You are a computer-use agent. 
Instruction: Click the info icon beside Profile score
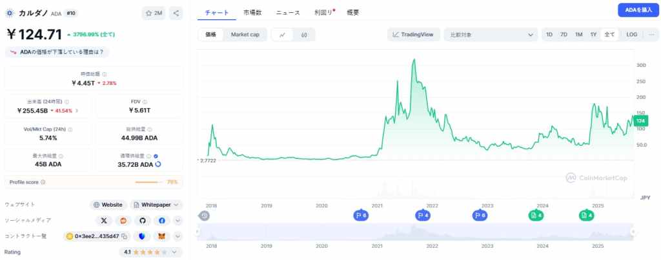pyautogui.click(x=43, y=182)
